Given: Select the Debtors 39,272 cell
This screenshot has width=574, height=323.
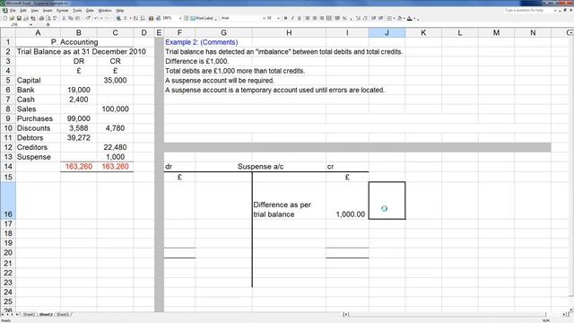Looking at the screenshot, I should point(79,137).
